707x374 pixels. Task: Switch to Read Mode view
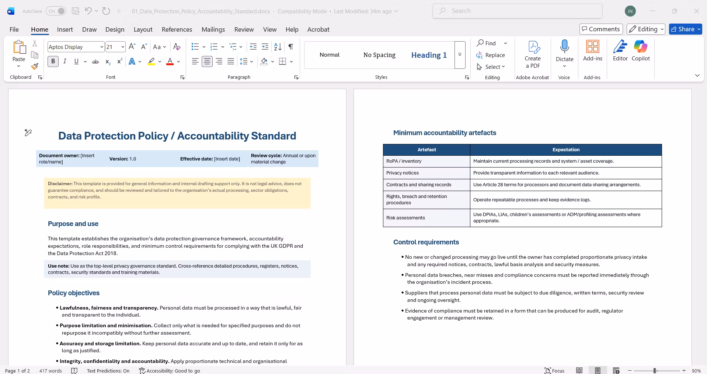pyautogui.click(x=579, y=370)
